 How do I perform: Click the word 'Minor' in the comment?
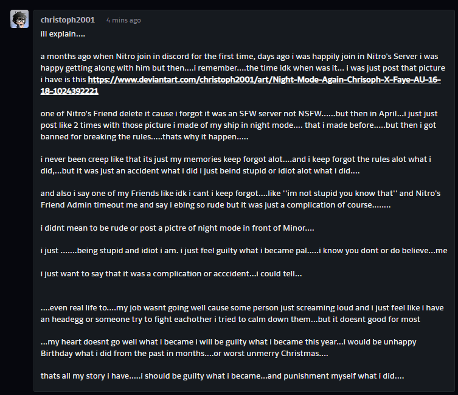tap(294, 228)
